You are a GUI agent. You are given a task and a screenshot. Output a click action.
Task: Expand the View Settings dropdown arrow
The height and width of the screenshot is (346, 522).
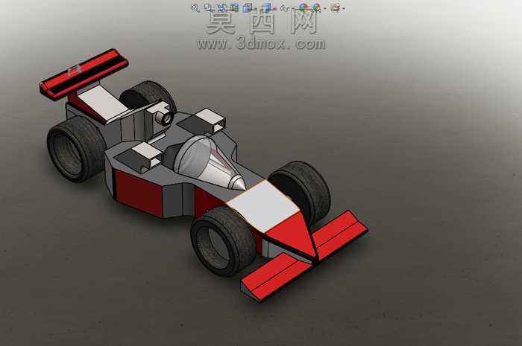(344, 9)
